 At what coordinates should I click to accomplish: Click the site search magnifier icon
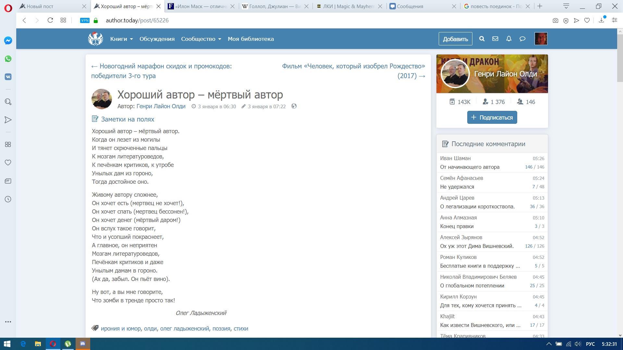pos(482,39)
